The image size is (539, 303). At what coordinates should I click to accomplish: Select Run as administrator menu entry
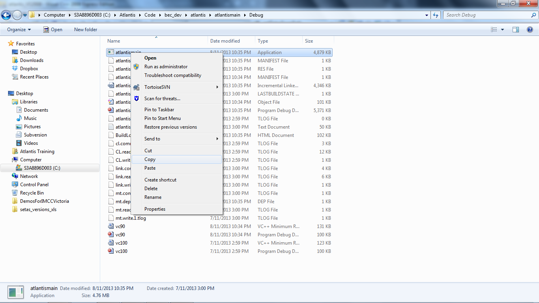point(166,67)
